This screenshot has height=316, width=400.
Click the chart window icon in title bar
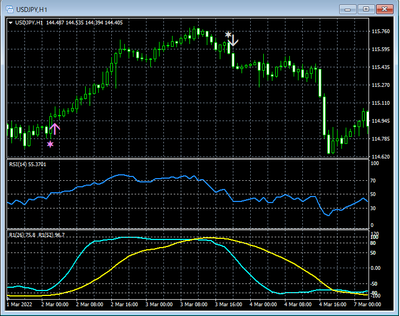(10, 9)
